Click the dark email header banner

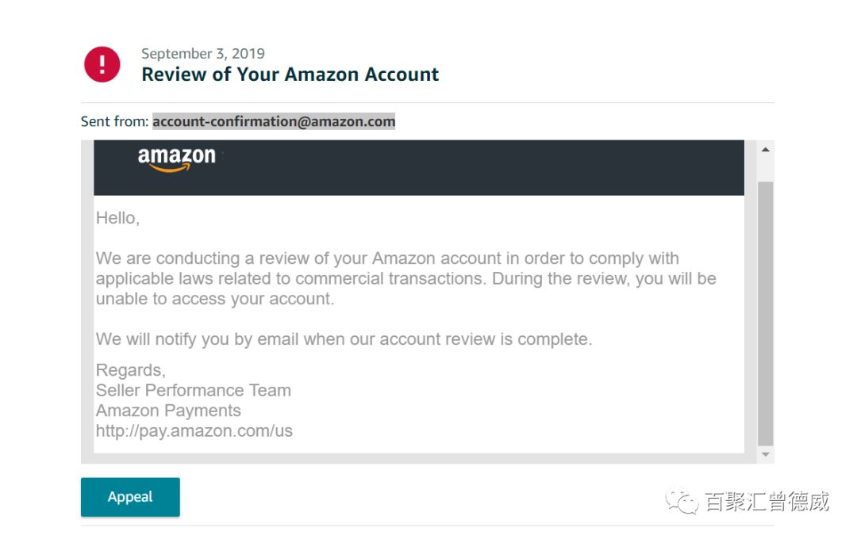pyautogui.click(x=419, y=168)
